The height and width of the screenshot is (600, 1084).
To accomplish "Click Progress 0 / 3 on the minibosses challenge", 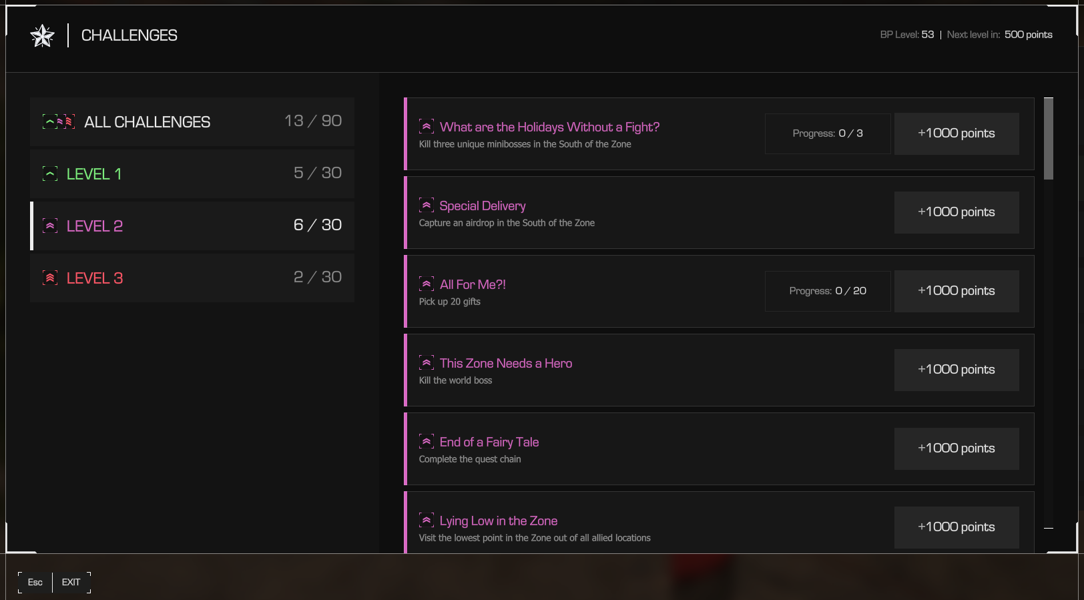I will 828,133.
